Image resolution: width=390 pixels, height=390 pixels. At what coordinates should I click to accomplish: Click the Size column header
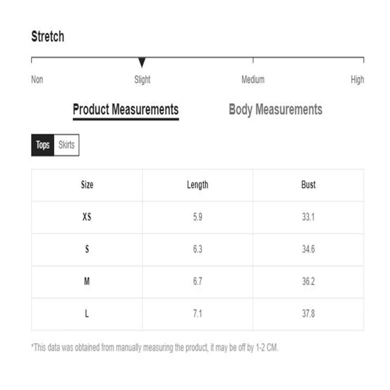87,185
